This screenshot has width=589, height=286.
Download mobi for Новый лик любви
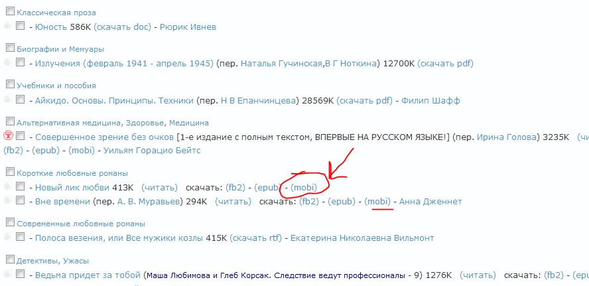pos(304,188)
